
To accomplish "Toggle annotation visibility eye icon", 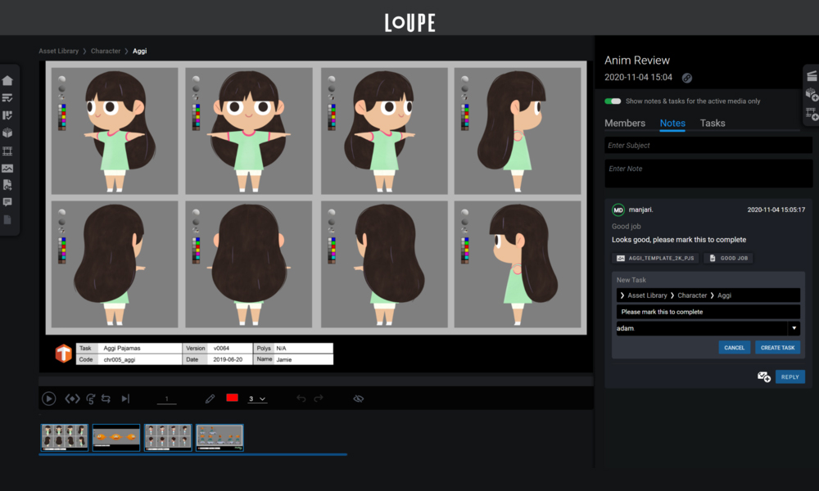I will [x=358, y=399].
